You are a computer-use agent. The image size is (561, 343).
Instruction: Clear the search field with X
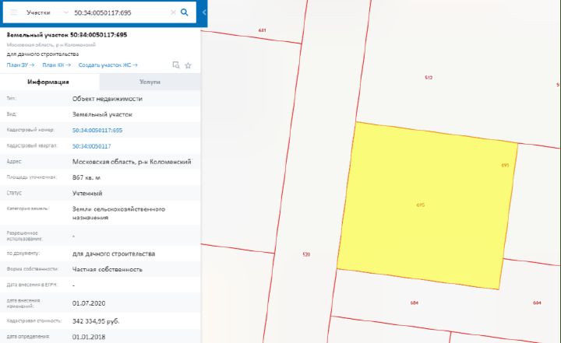tap(171, 13)
